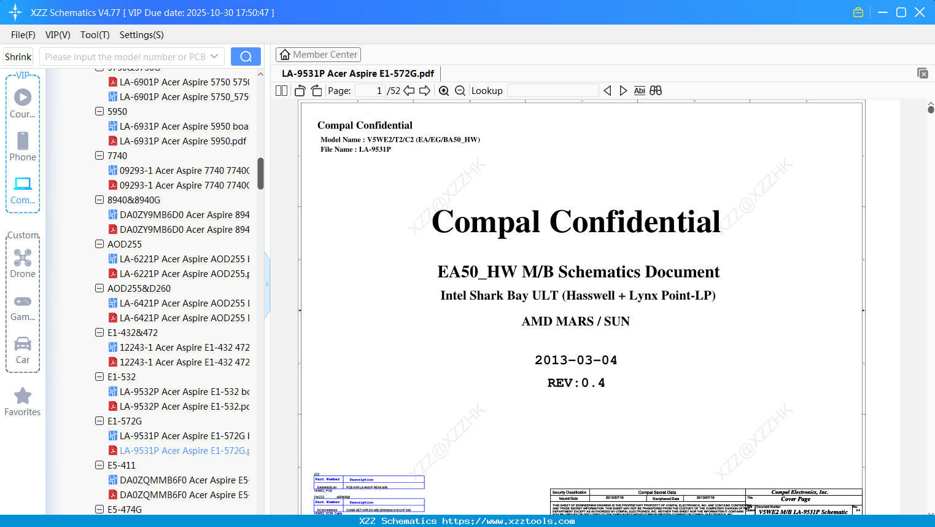The image size is (935, 527).
Task: Collapse the file tree panel handle
Action: pyautogui.click(x=267, y=284)
